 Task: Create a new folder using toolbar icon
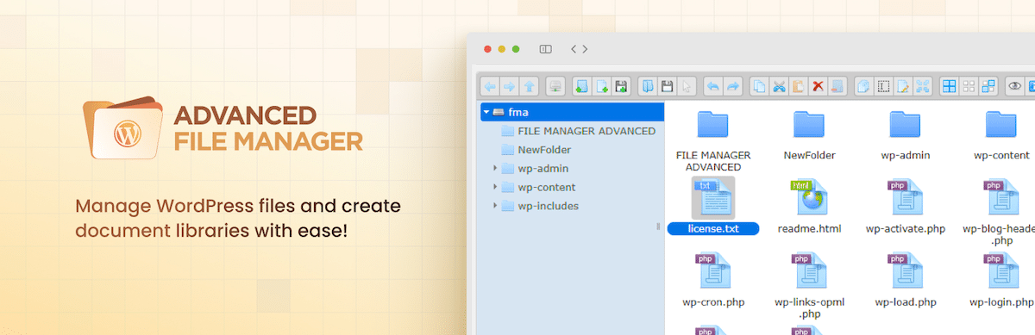pyautogui.click(x=582, y=86)
